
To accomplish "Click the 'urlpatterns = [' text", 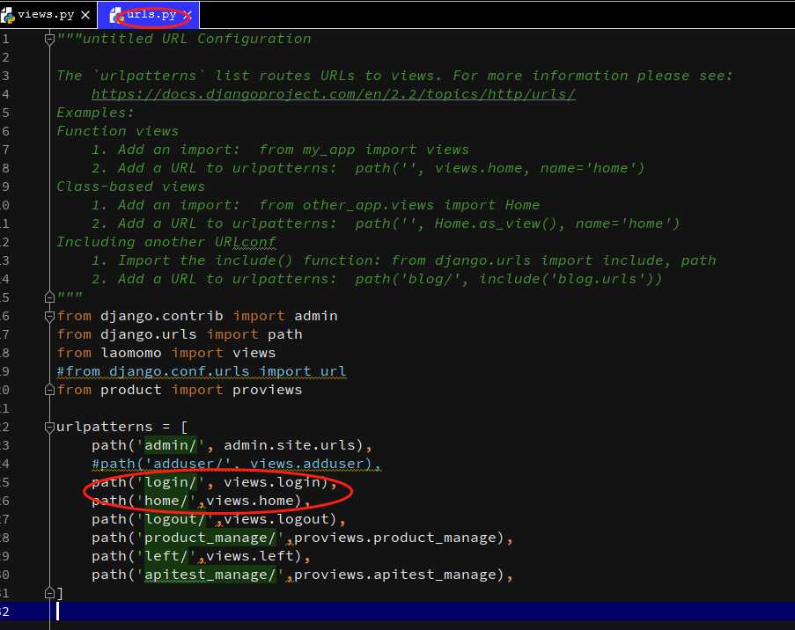I will (x=122, y=427).
